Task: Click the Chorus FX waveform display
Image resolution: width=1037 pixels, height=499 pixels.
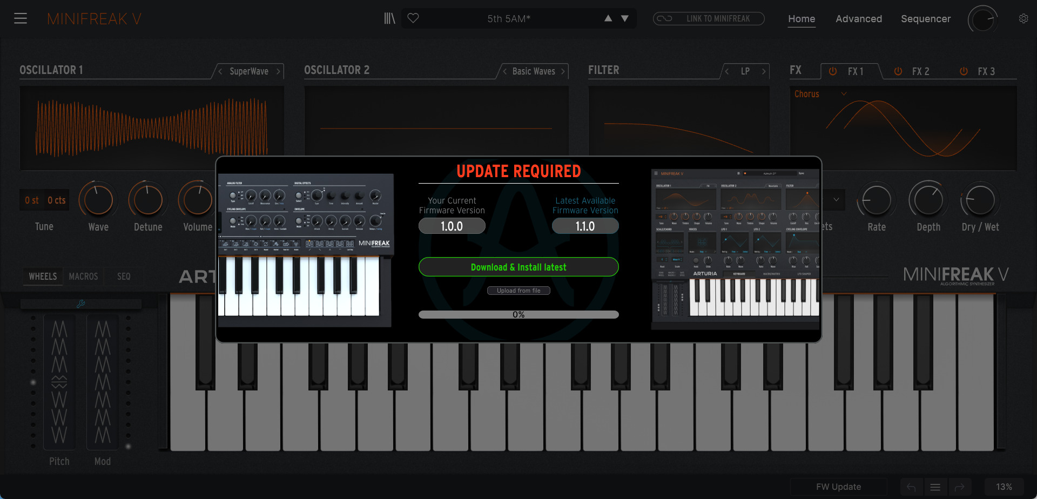Action: click(903, 128)
